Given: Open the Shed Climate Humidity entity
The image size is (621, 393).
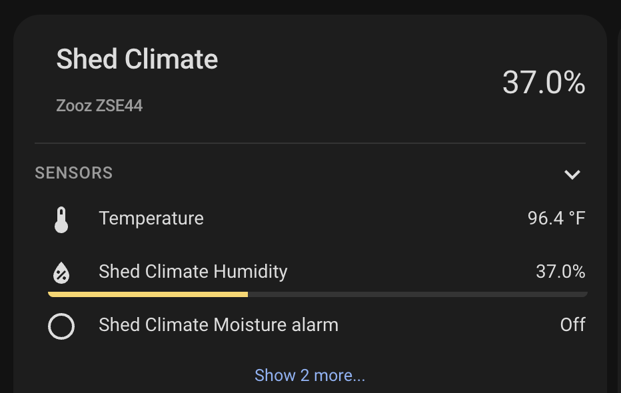Looking at the screenshot, I should pos(193,272).
